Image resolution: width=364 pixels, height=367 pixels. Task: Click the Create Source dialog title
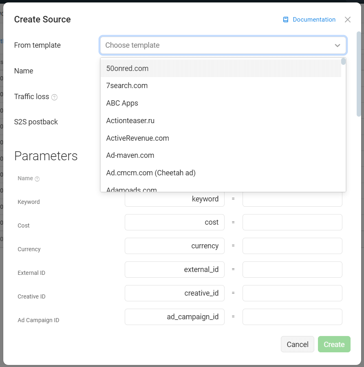point(42,20)
